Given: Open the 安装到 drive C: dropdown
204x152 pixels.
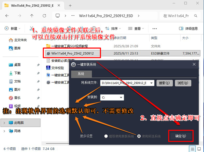Looking at the screenshot, I should [121, 98].
